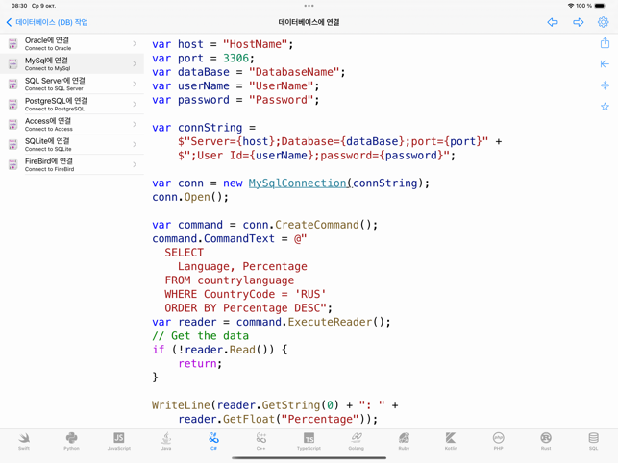Tap chevron on Access row
Image resolution: width=618 pixels, height=463 pixels.
tap(135, 124)
